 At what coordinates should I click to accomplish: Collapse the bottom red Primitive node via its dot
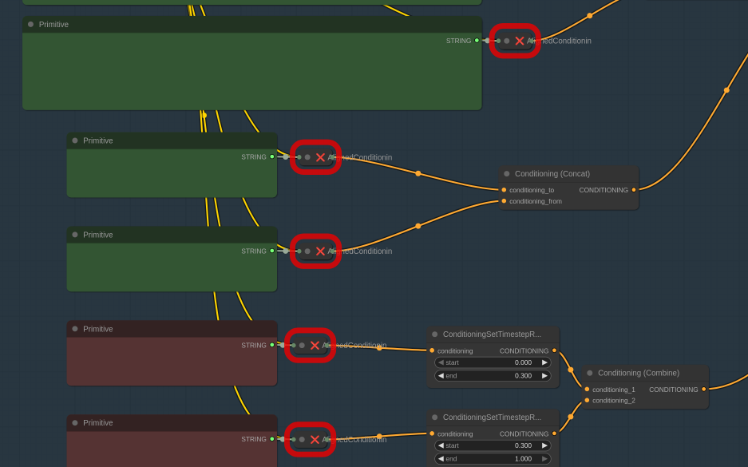(x=75, y=422)
